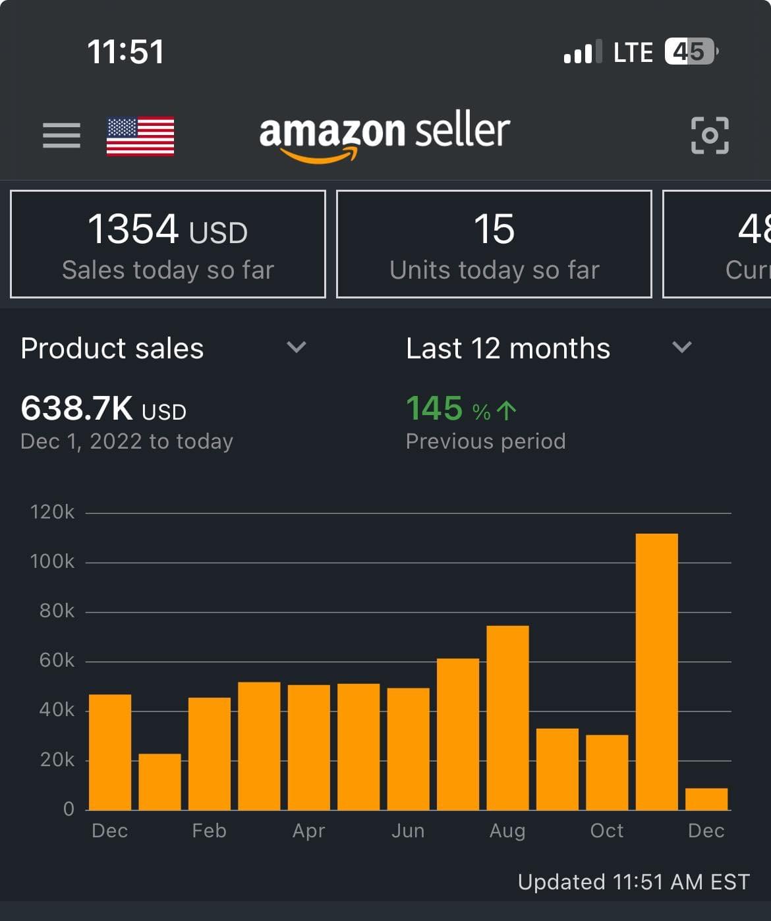771x921 pixels.
Task: Select the tallest November sales bar
Action: pos(656,671)
